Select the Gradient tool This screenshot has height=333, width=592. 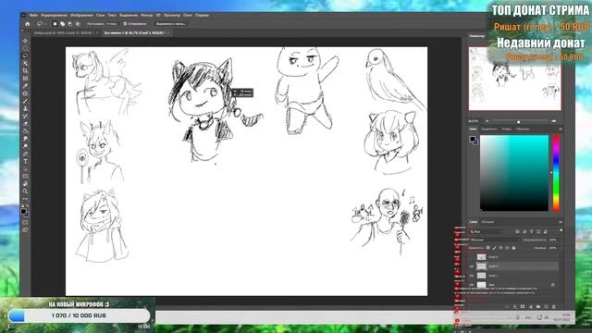pyautogui.click(x=25, y=131)
